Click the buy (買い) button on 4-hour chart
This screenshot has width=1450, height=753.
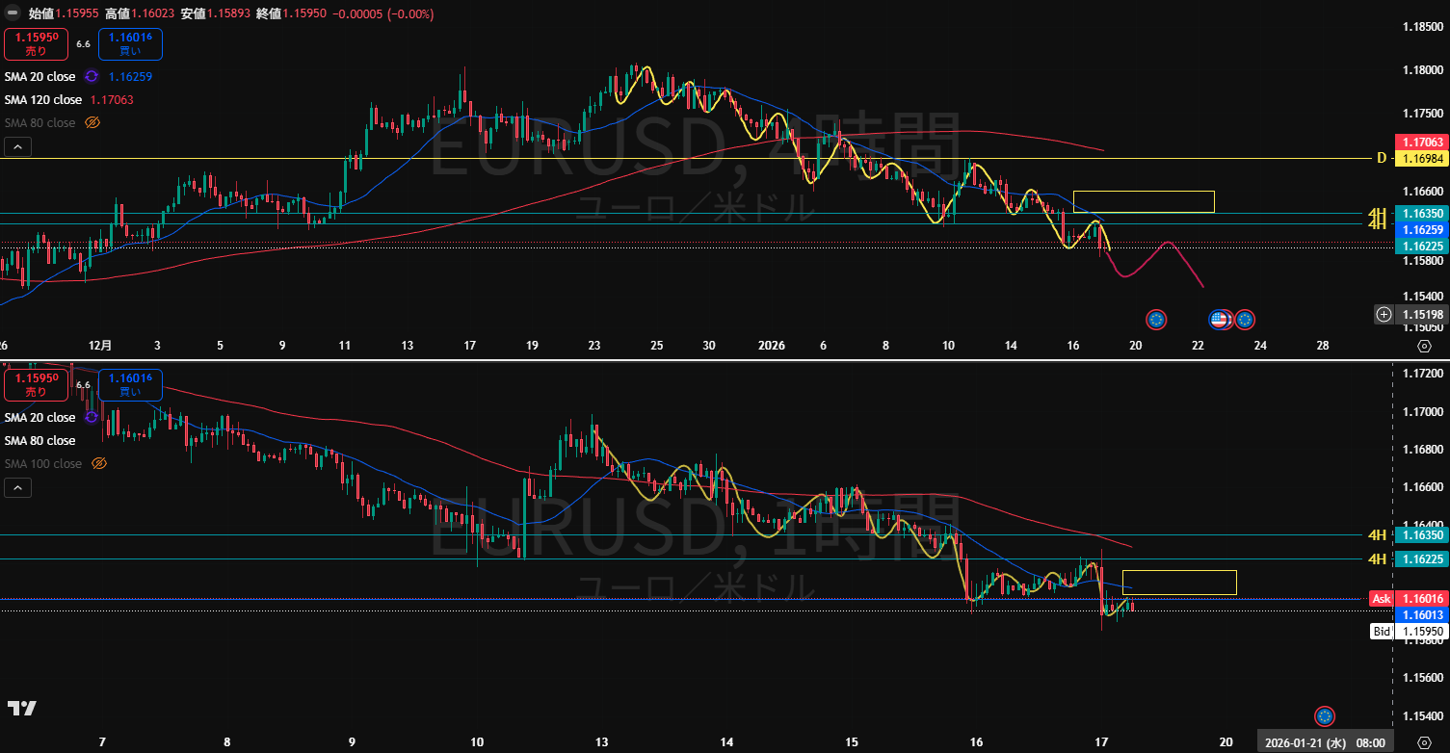pyautogui.click(x=130, y=44)
